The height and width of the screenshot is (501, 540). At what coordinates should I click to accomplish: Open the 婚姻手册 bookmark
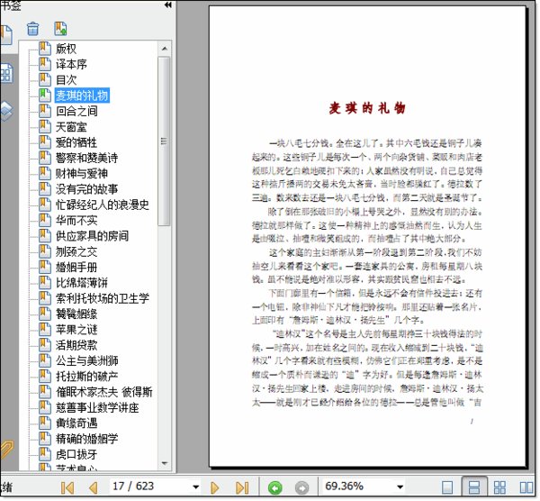coord(76,268)
